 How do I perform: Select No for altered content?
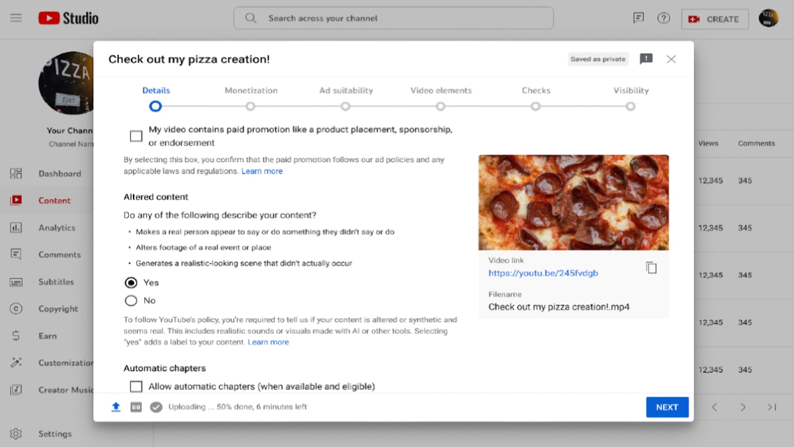click(x=131, y=301)
